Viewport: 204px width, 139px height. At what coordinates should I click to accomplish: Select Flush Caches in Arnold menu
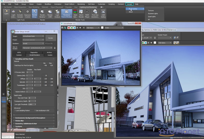pos(135,9)
